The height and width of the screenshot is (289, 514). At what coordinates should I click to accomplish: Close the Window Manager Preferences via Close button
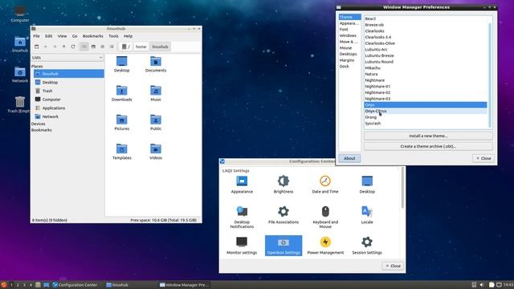tap(483, 158)
